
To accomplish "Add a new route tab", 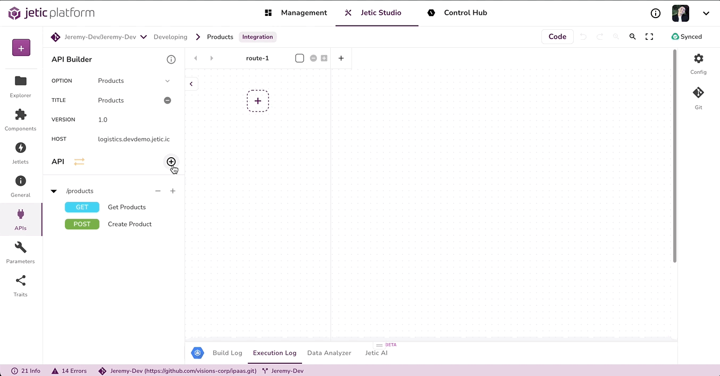I will click(341, 58).
